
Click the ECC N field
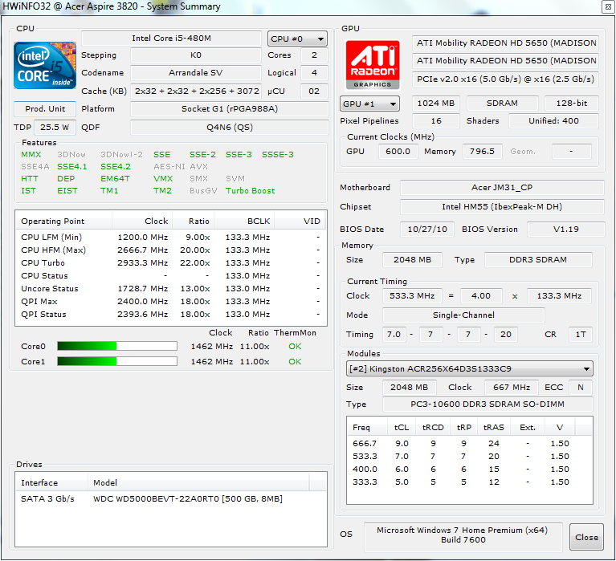click(580, 388)
